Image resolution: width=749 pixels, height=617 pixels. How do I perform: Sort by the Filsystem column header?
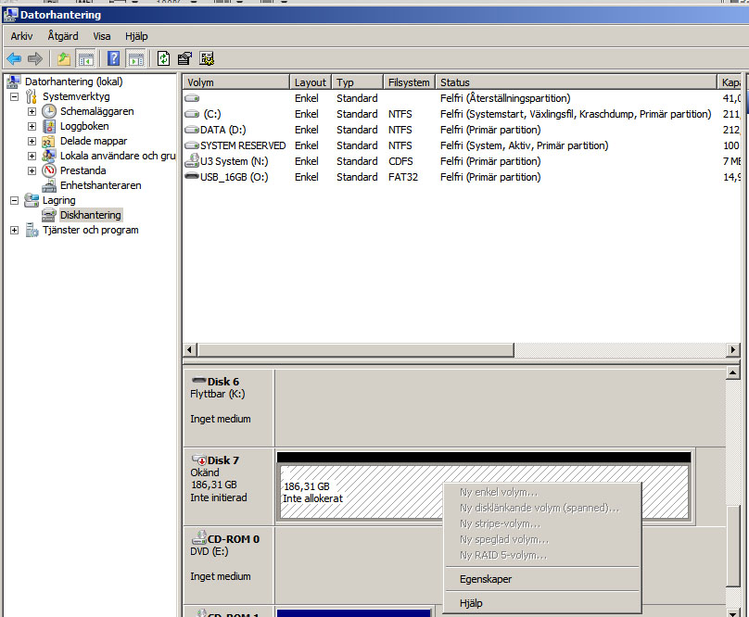[x=409, y=82]
